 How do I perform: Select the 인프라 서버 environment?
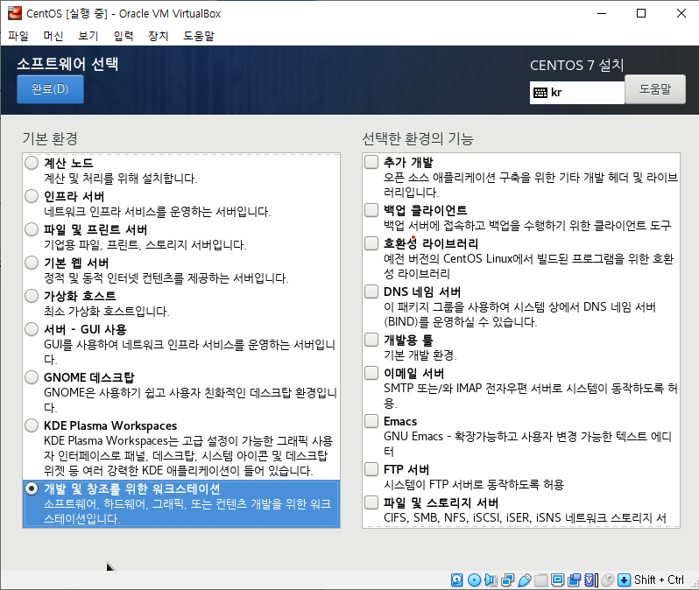click(32, 196)
